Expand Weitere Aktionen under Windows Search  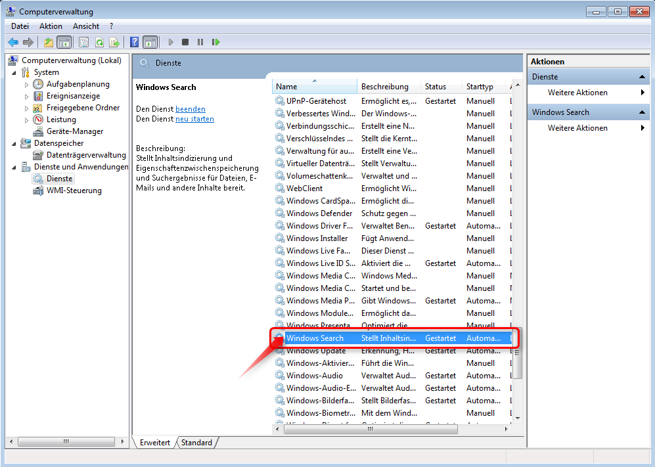(x=643, y=127)
